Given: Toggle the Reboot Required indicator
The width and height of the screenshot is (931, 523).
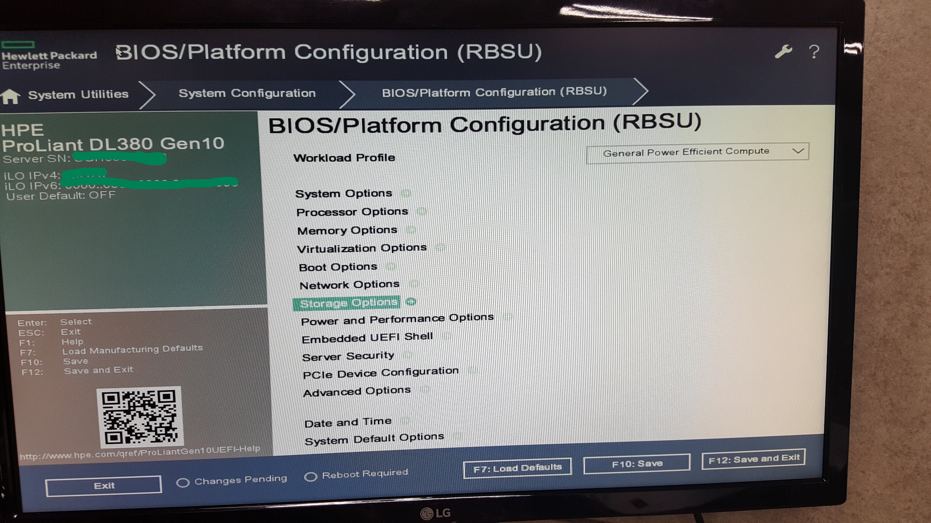Looking at the screenshot, I should click(311, 477).
